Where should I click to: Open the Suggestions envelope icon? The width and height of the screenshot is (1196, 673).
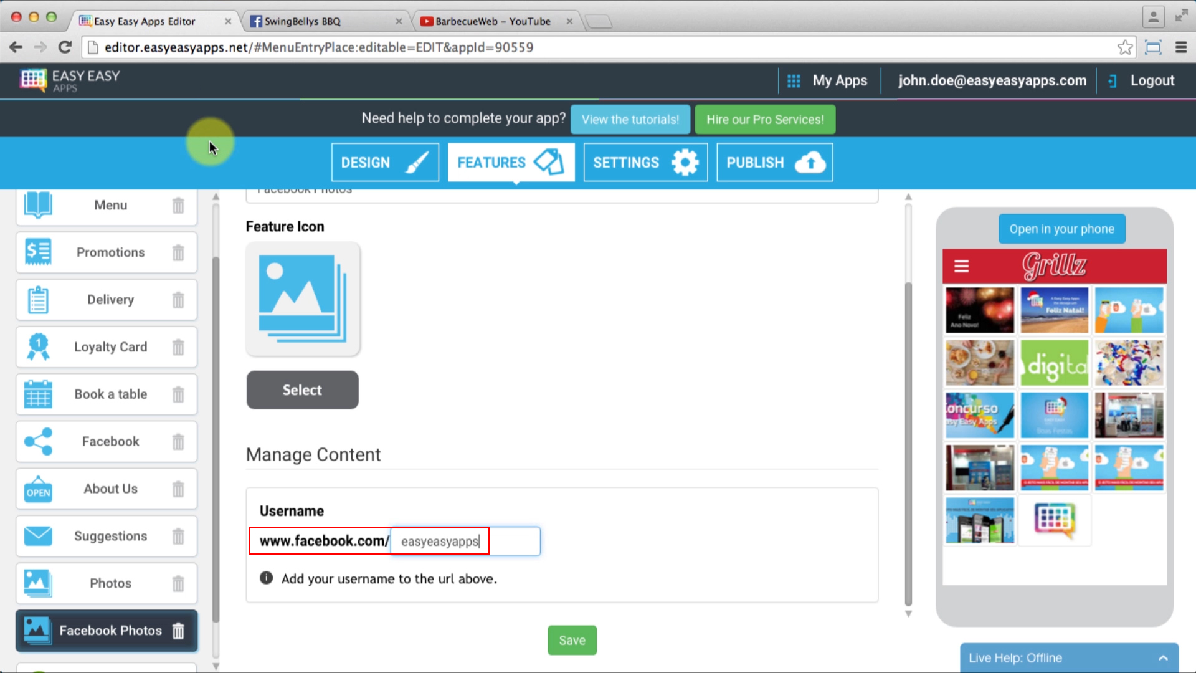coord(38,536)
